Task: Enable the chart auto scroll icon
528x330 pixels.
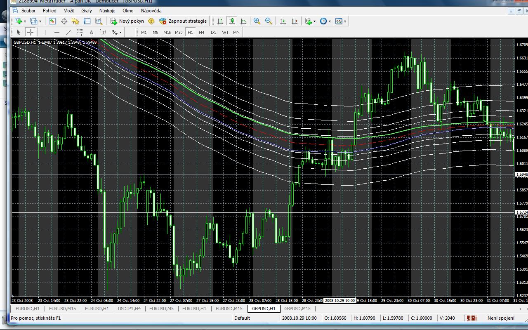Action: 283,21
